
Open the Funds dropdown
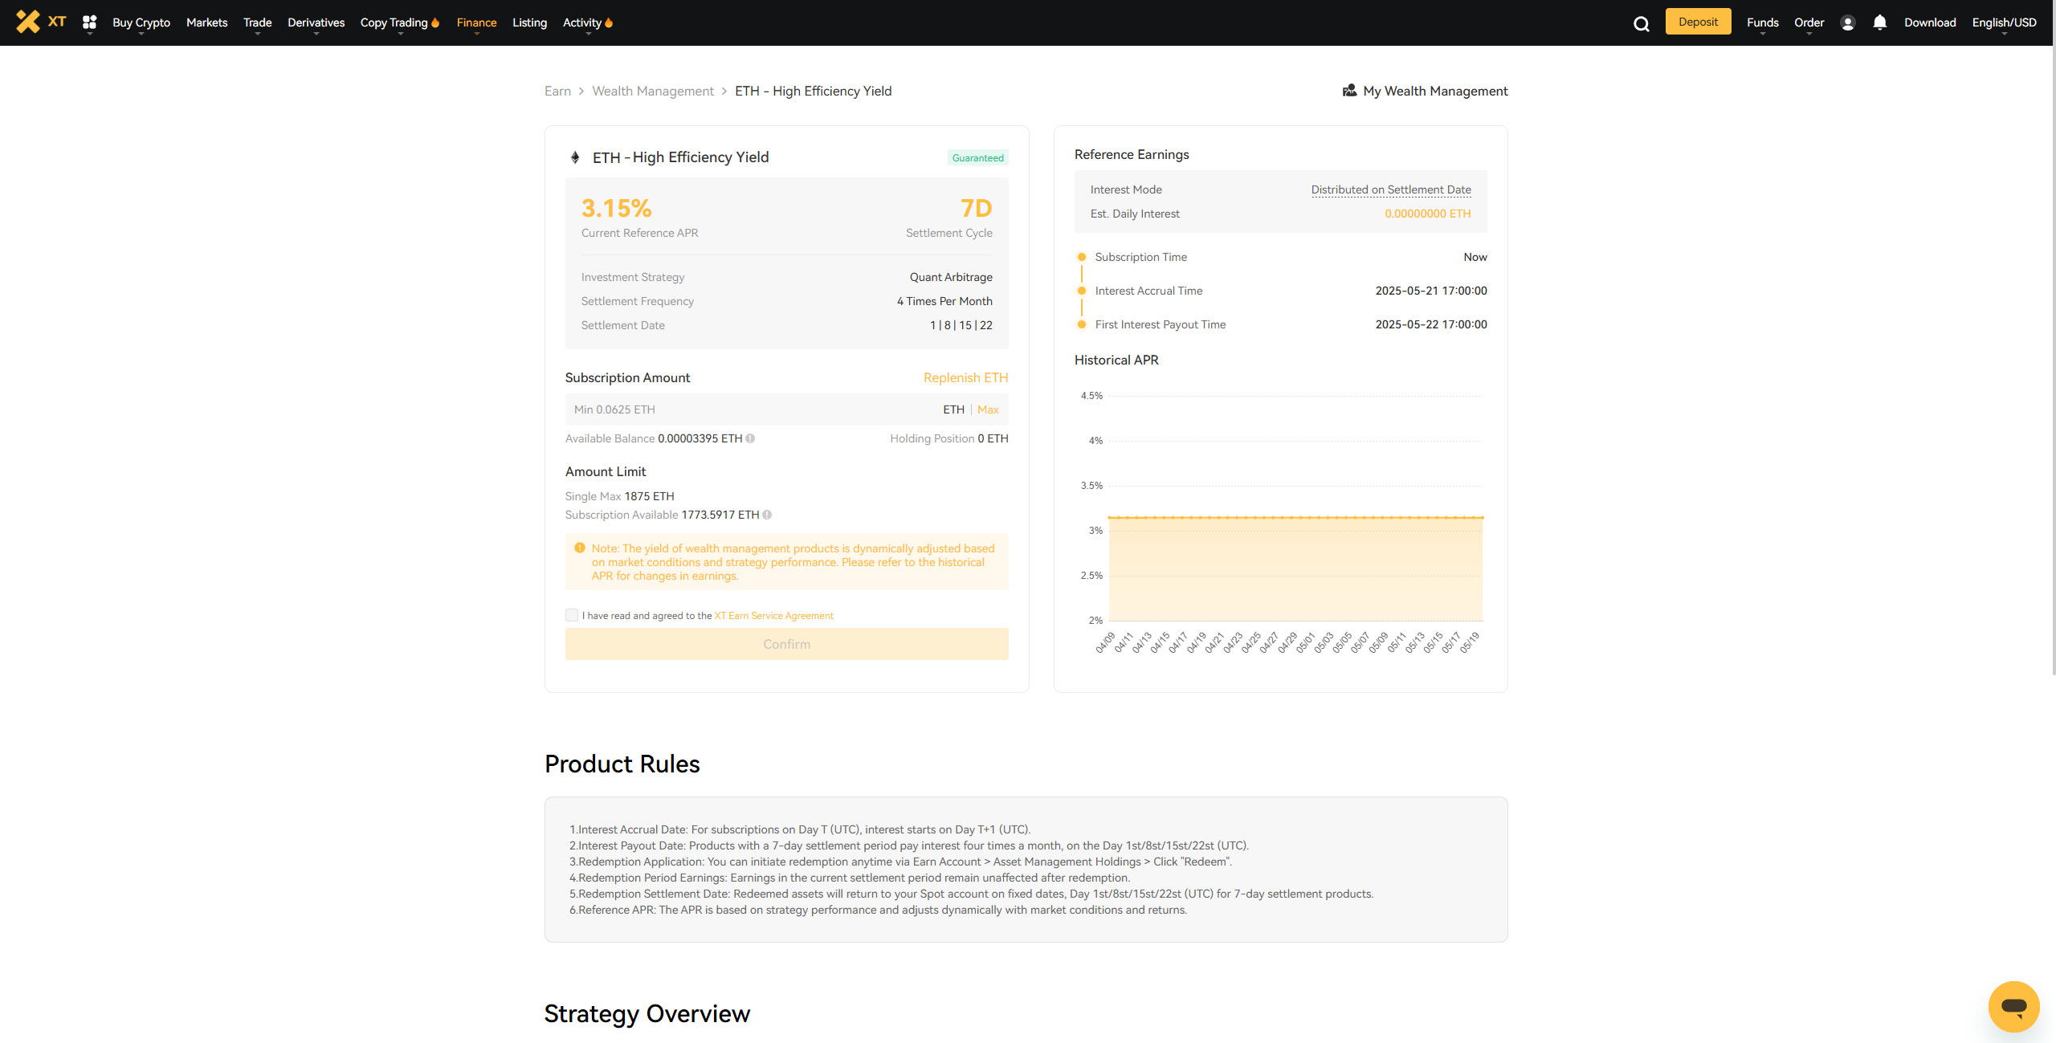[x=1762, y=22]
